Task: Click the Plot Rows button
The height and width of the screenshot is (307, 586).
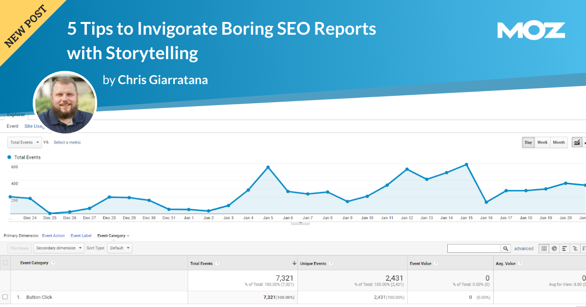Action: (19, 248)
